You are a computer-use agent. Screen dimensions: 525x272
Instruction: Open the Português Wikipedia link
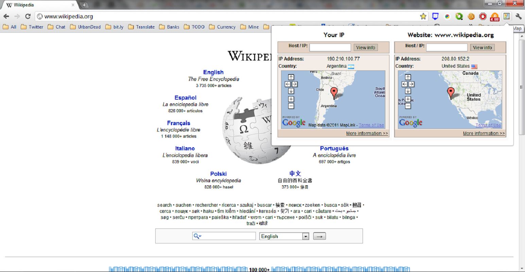(x=334, y=148)
